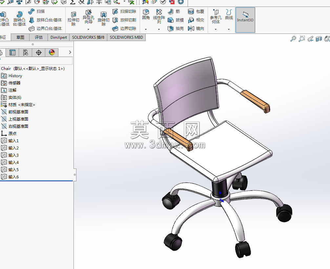
Task: Open the SOLIDWORKS MBD tab
Action: tap(126, 37)
